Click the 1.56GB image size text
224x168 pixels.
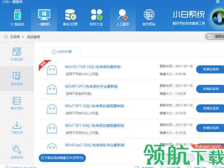point(181,93)
